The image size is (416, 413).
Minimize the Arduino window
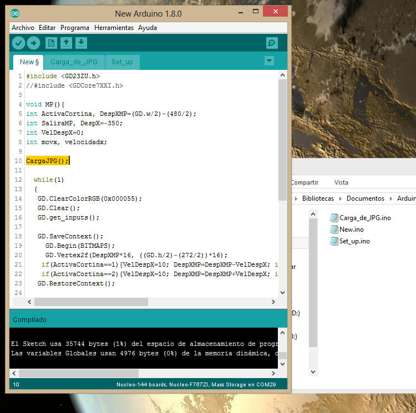click(x=241, y=12)
